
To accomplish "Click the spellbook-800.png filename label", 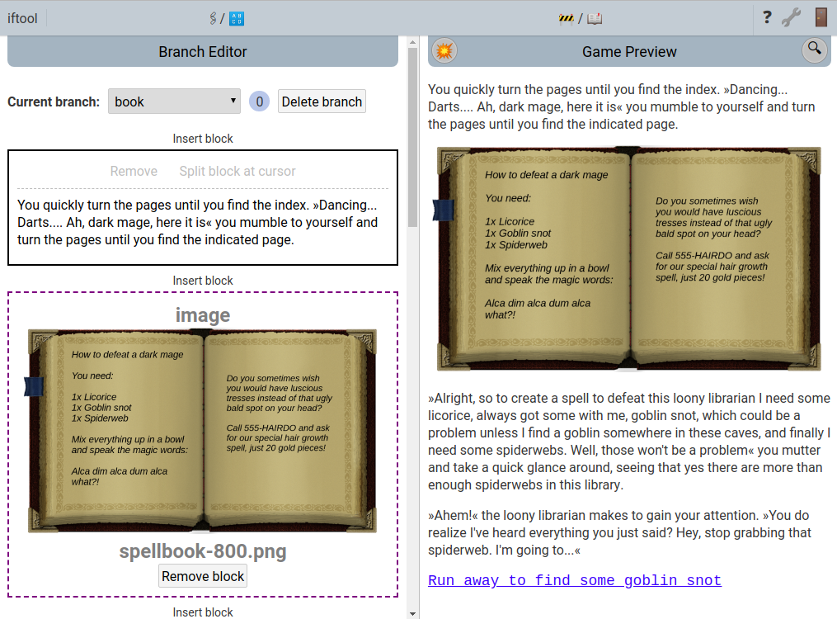I will pos(203,551).
